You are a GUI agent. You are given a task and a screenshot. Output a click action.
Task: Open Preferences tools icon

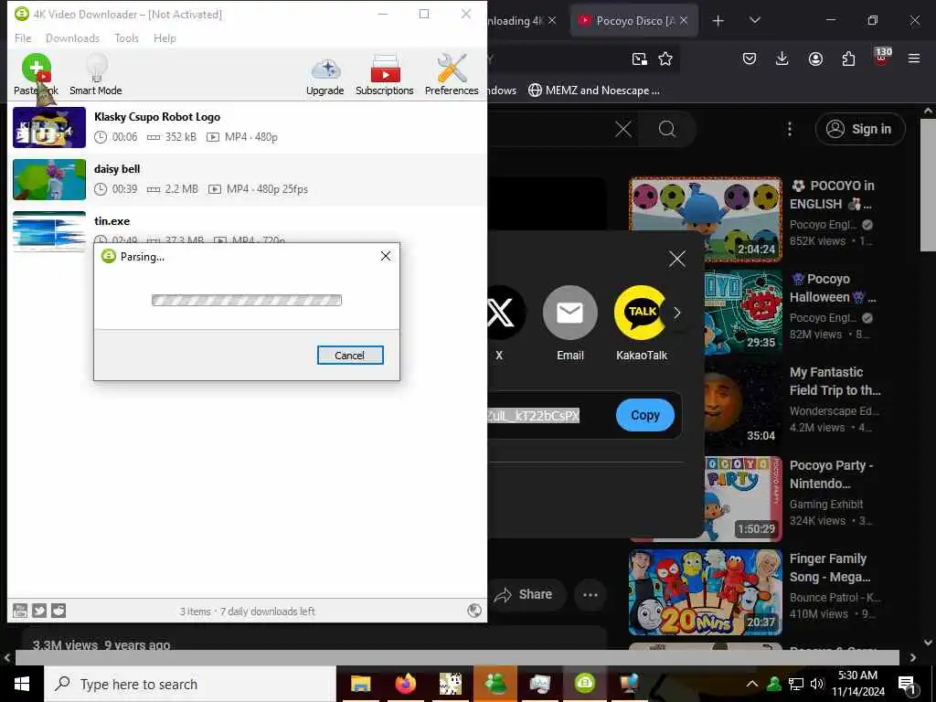(452, 75)
